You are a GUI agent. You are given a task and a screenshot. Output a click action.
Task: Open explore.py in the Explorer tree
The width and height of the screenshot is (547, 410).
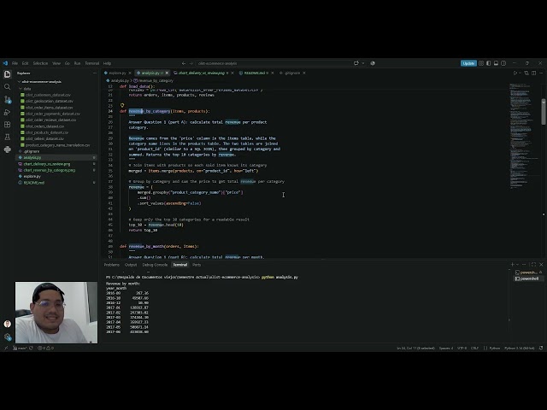32,177
